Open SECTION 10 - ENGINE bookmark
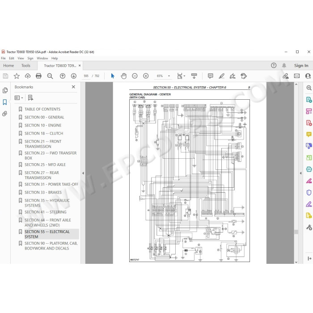 click(43, 125)
